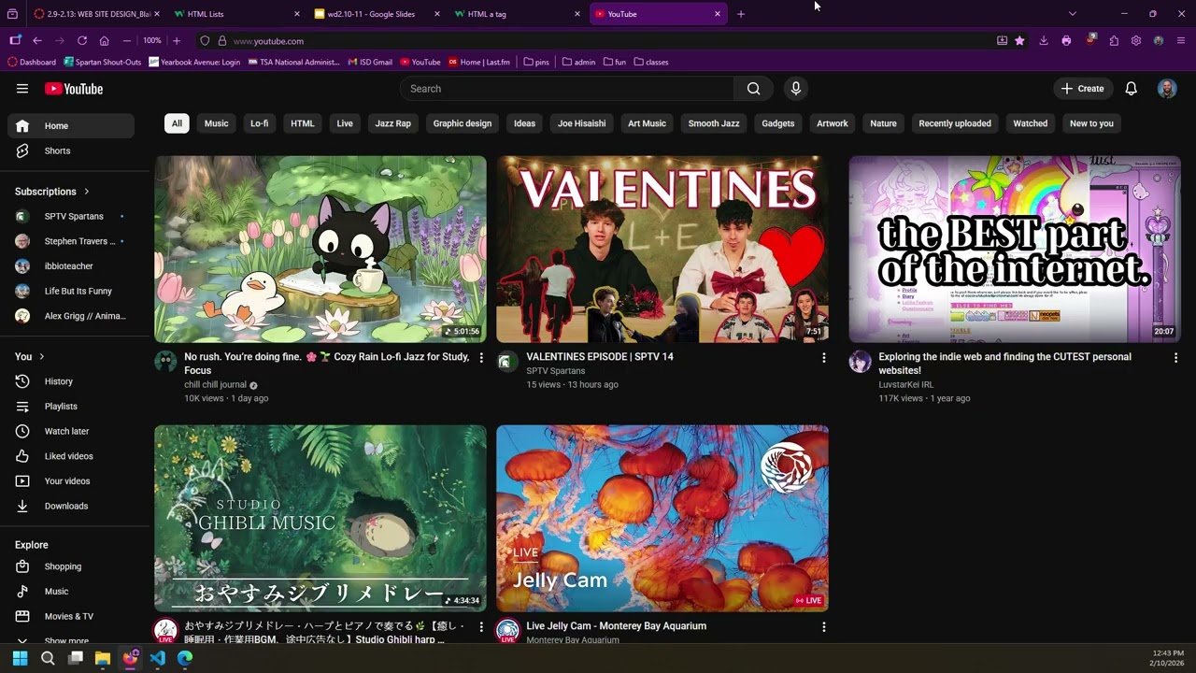Image resolution: width=1196 pixels, height=673 pixels.
Task: Click the printer icon in browser toolbar
Action: point(1066,41)
